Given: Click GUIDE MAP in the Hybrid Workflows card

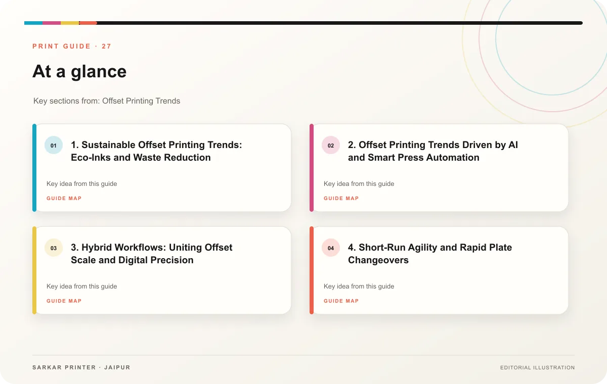Looking at the screenshot, I should [64, 301].
